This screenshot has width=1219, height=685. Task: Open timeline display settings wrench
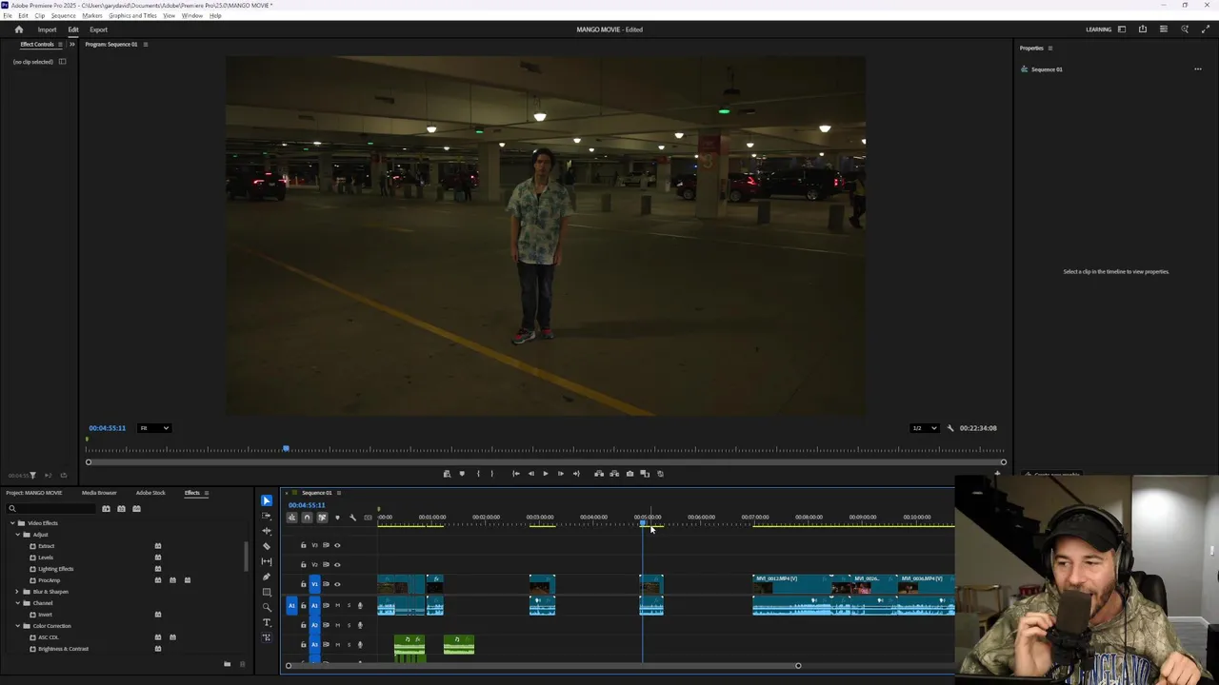click(352, 518)
